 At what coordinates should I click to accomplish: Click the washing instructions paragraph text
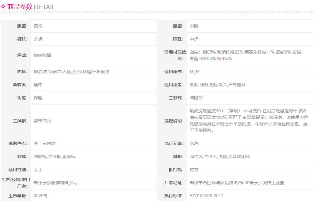pyautogui.click(x=249, y=121)
